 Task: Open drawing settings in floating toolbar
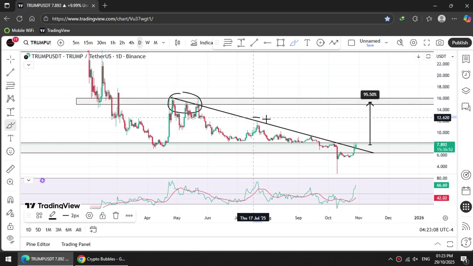click(89, 215)
